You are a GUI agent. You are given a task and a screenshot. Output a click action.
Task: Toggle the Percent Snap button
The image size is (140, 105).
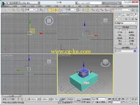[x=102, y=10]
